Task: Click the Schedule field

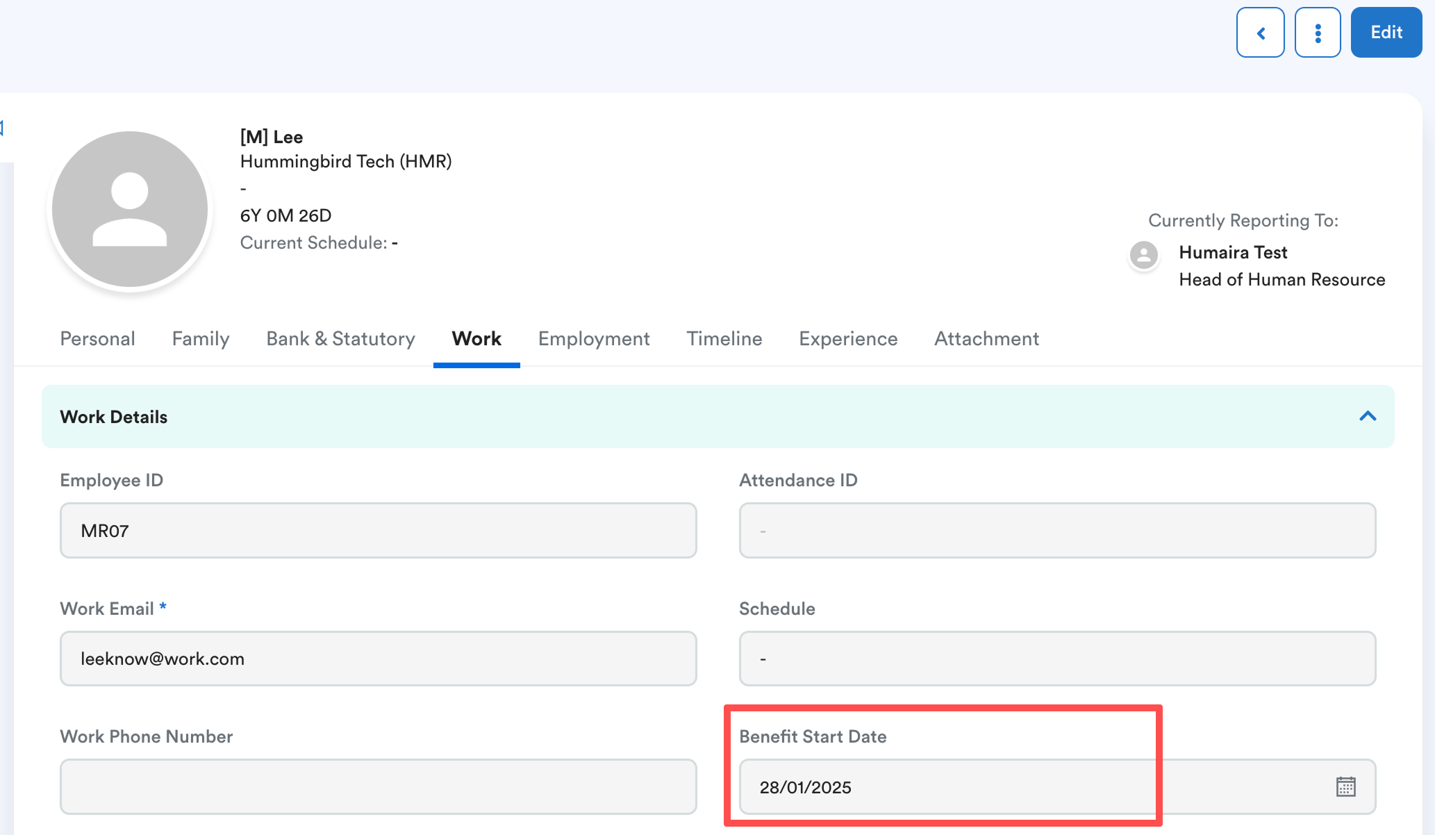Action: point(1056,659)
